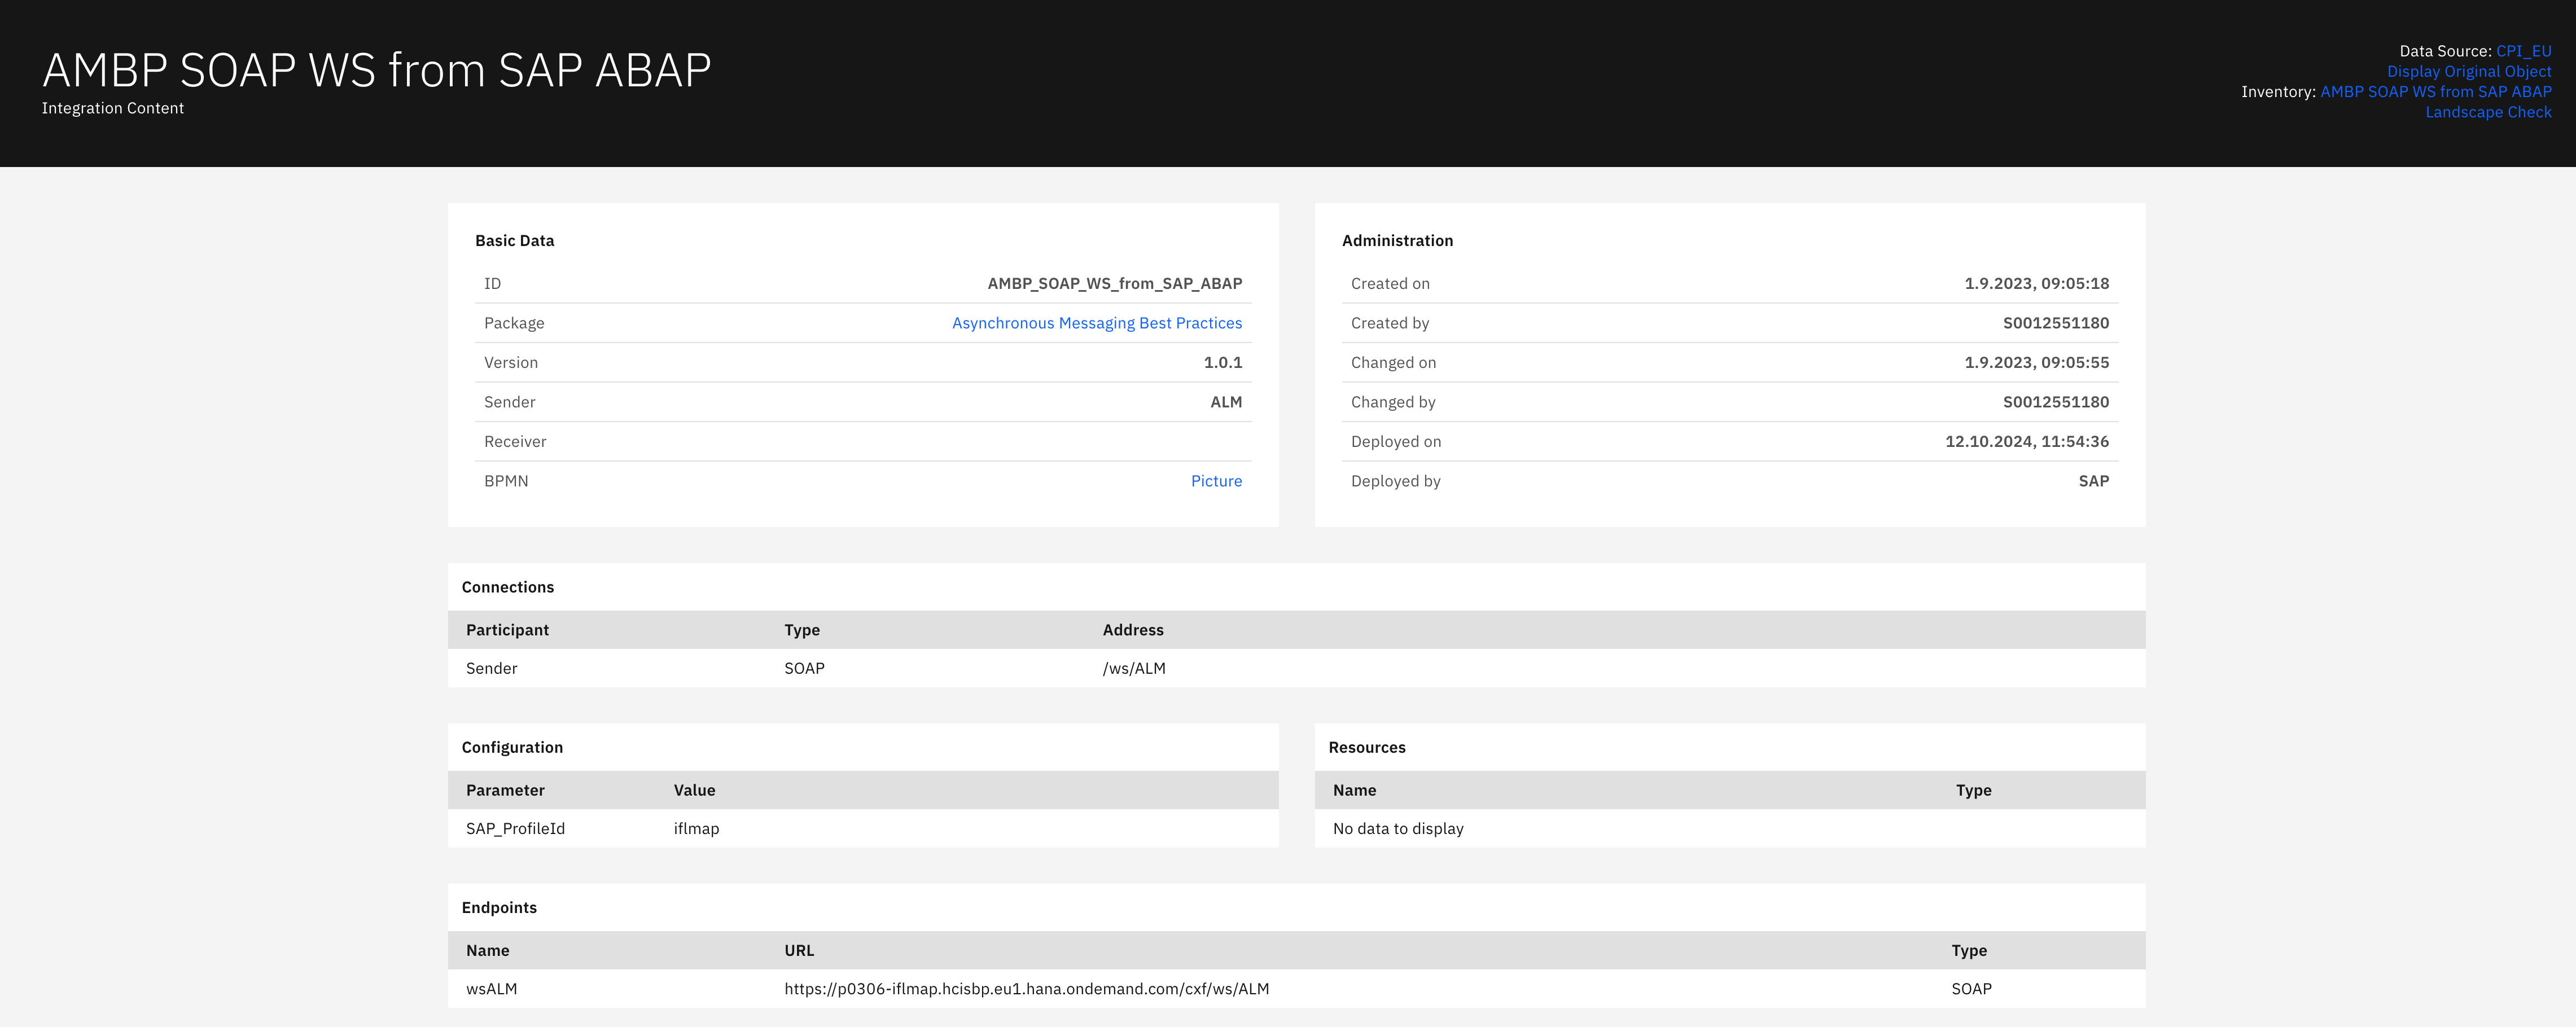Click the Address column header
This screenshot has height=1027, width=2576.
pyautogui.click(x=1133, y=630)
